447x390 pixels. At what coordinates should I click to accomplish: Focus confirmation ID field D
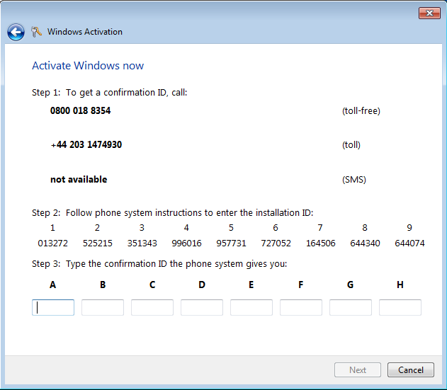[x=202, y=307]
